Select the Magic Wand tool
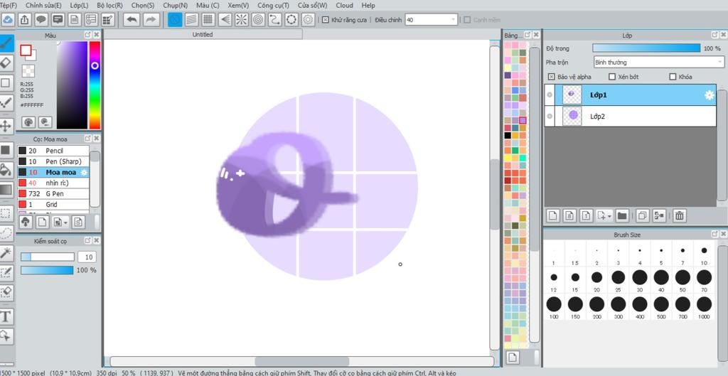This screenshot has width=728, height=376. click(x=6, y=252)
